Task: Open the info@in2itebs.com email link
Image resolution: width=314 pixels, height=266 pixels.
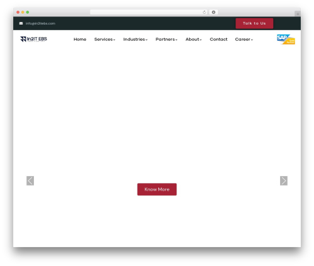Action: point(40,23)
